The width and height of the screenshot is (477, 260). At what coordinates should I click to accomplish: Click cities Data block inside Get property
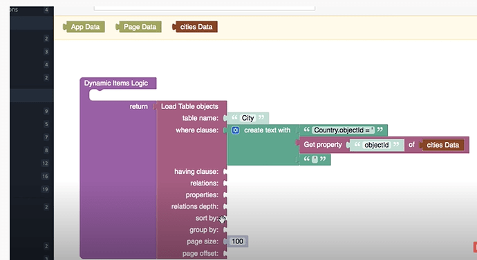pyautogui.click(x=442, y=145)
